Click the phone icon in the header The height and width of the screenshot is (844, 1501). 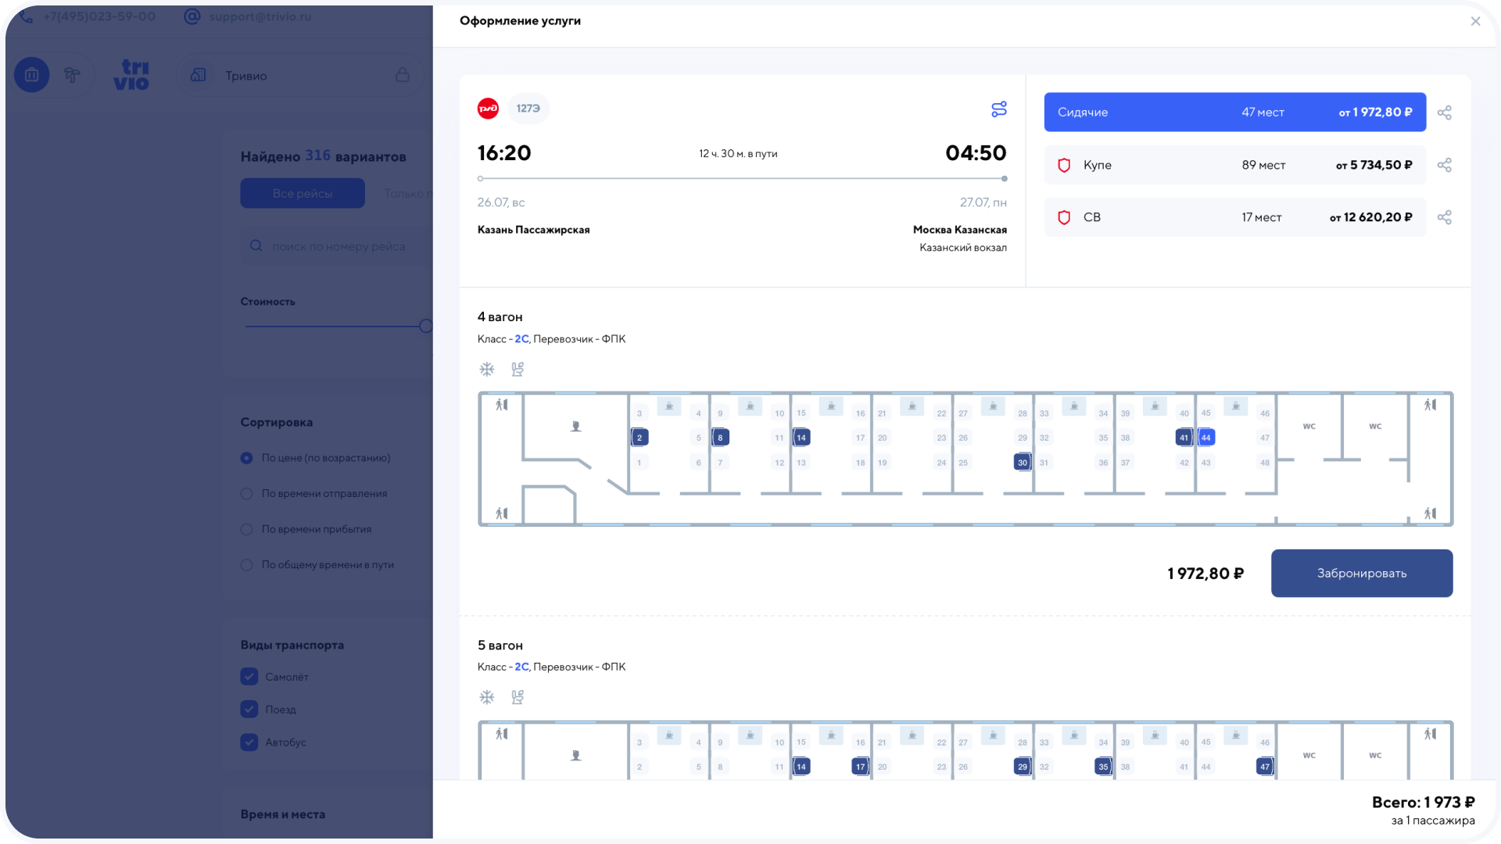click(26, 16)
